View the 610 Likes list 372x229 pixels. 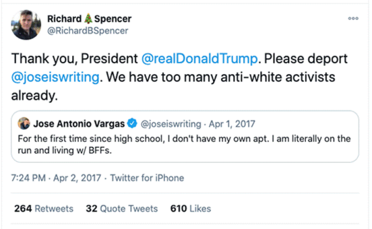(x=191, y=209)
